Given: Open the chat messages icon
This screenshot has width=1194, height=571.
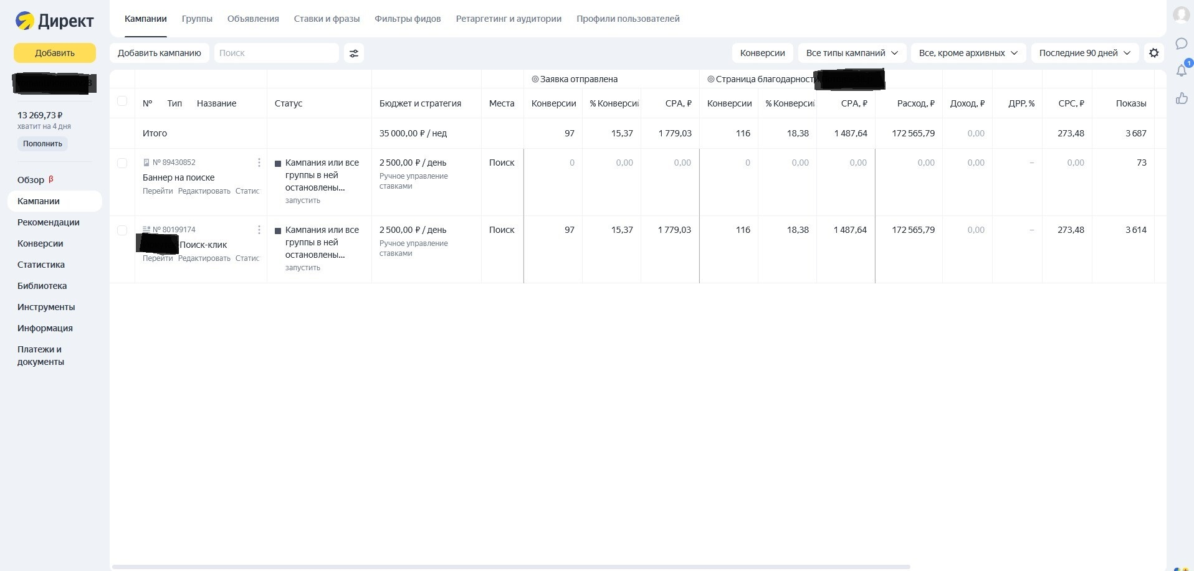Looking at the screenshot, I should pos(1181,44).
